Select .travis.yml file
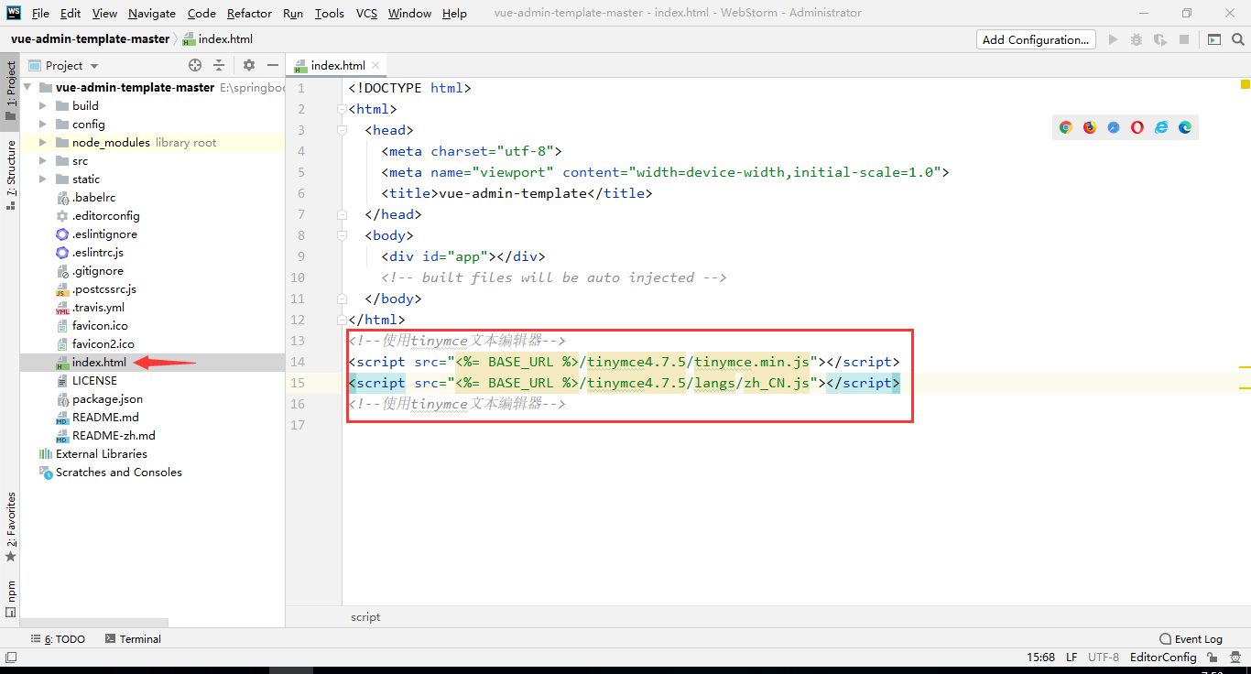Screen dimensions: 1251x674 point(98,307)
